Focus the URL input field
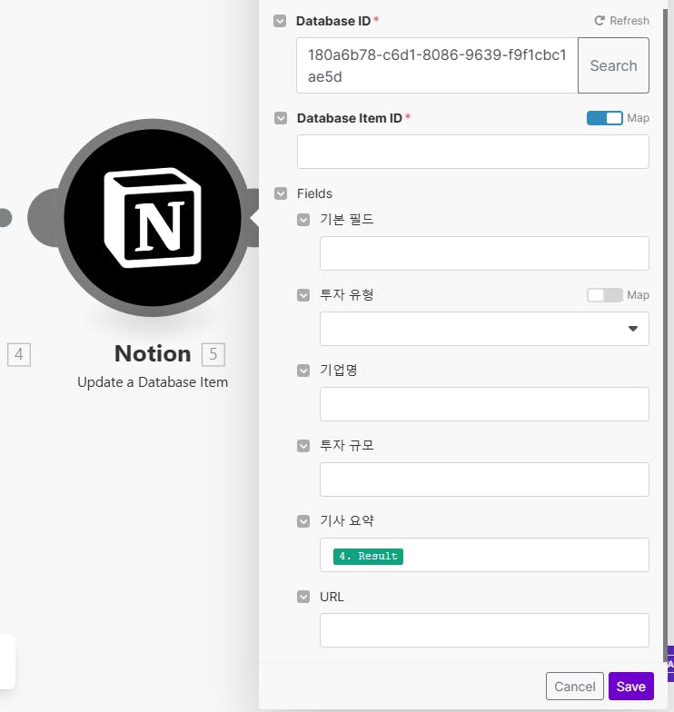This screenshot has height=712, width=674. click(x=484, y=630)
